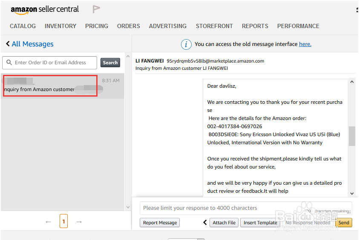Screen dimensions: 359x240
Task: Click the magnifier icon in search field
Action: coord(9,63)
